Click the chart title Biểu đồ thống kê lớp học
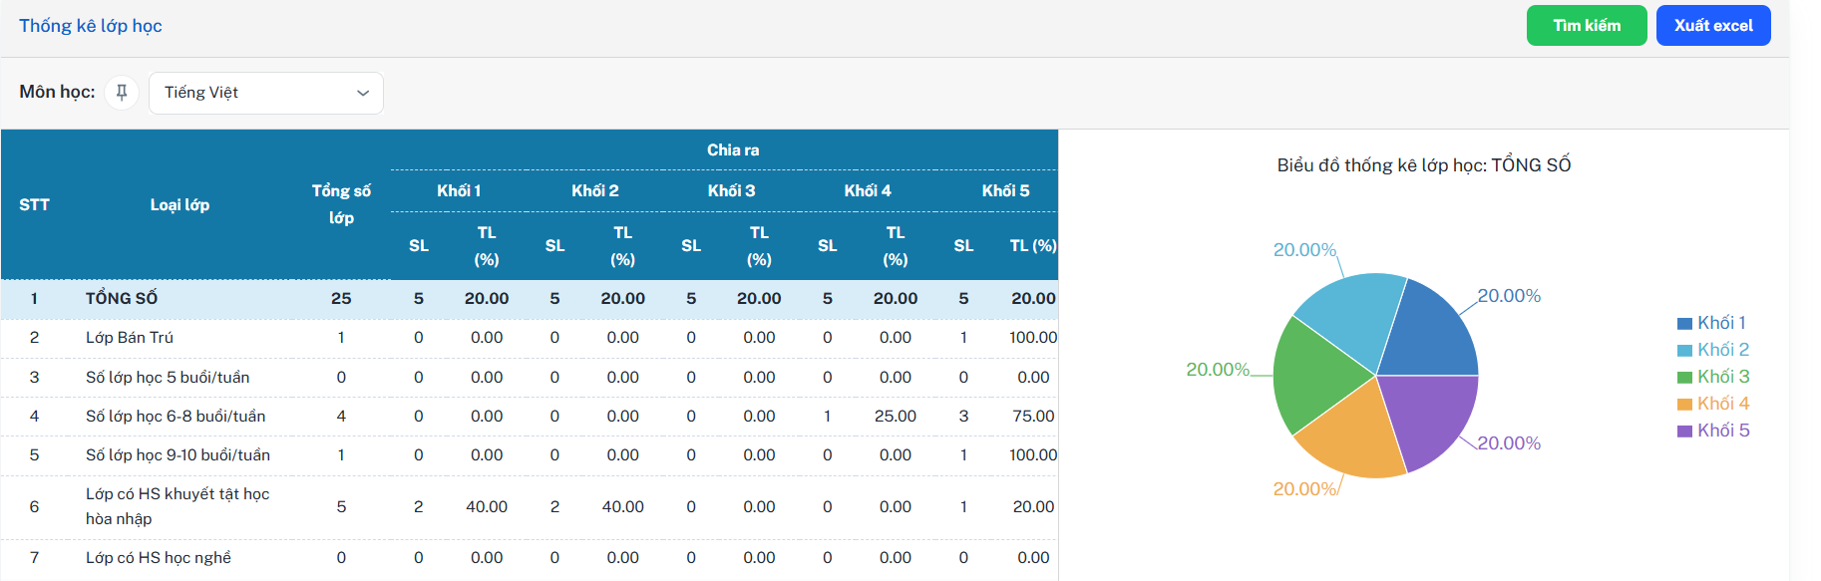1821x581 pixels. click(x=1424, y=165)
